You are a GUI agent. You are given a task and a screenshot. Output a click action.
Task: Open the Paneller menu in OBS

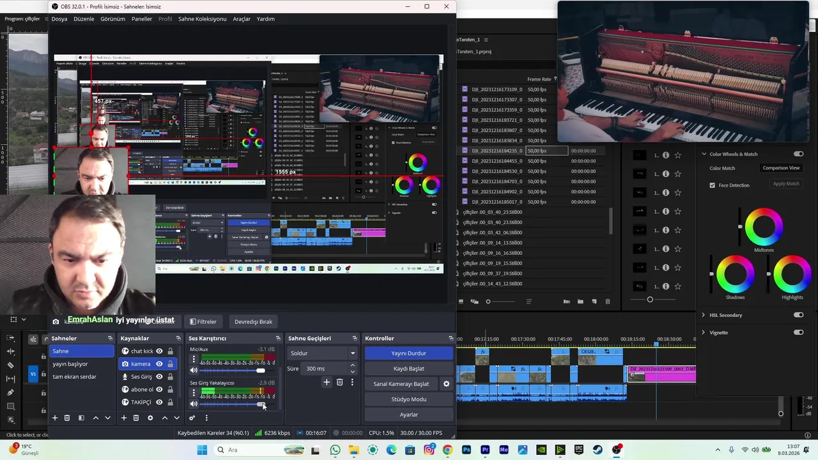tap(142, 19)
